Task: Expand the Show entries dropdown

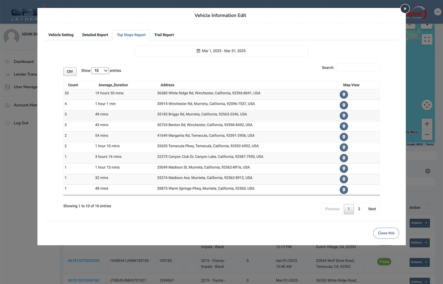Action: tap(100, 71)
